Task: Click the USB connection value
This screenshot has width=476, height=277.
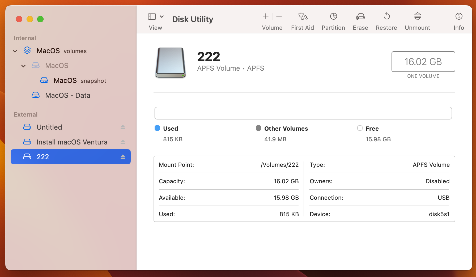Action: (x=444, y=198)
